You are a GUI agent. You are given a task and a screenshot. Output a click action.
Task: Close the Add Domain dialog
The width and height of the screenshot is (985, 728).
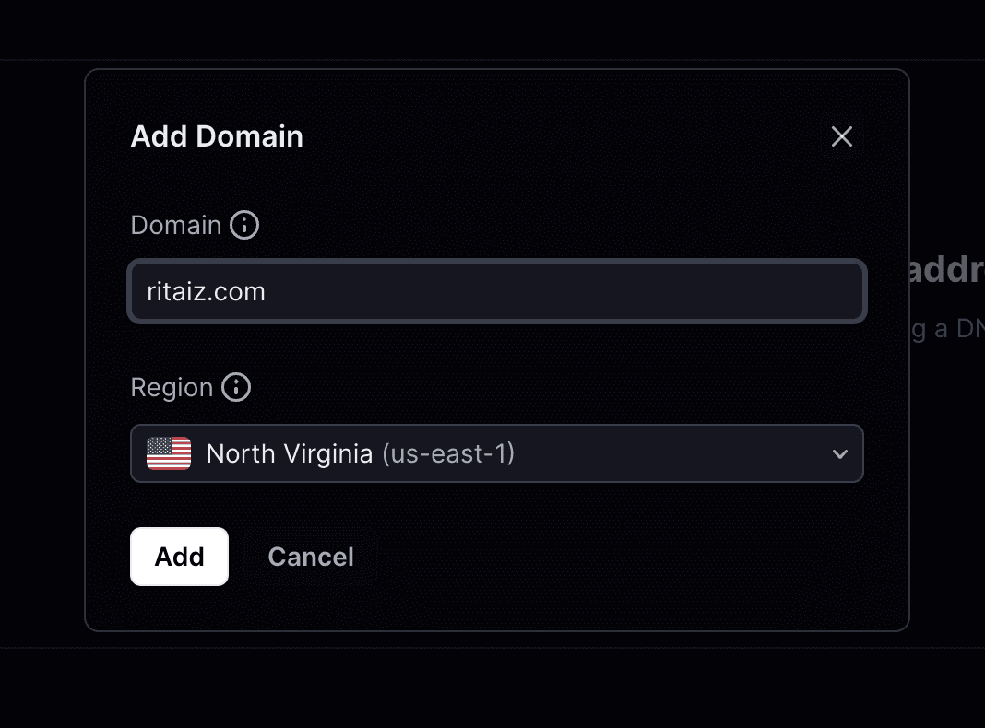point(841,136)
